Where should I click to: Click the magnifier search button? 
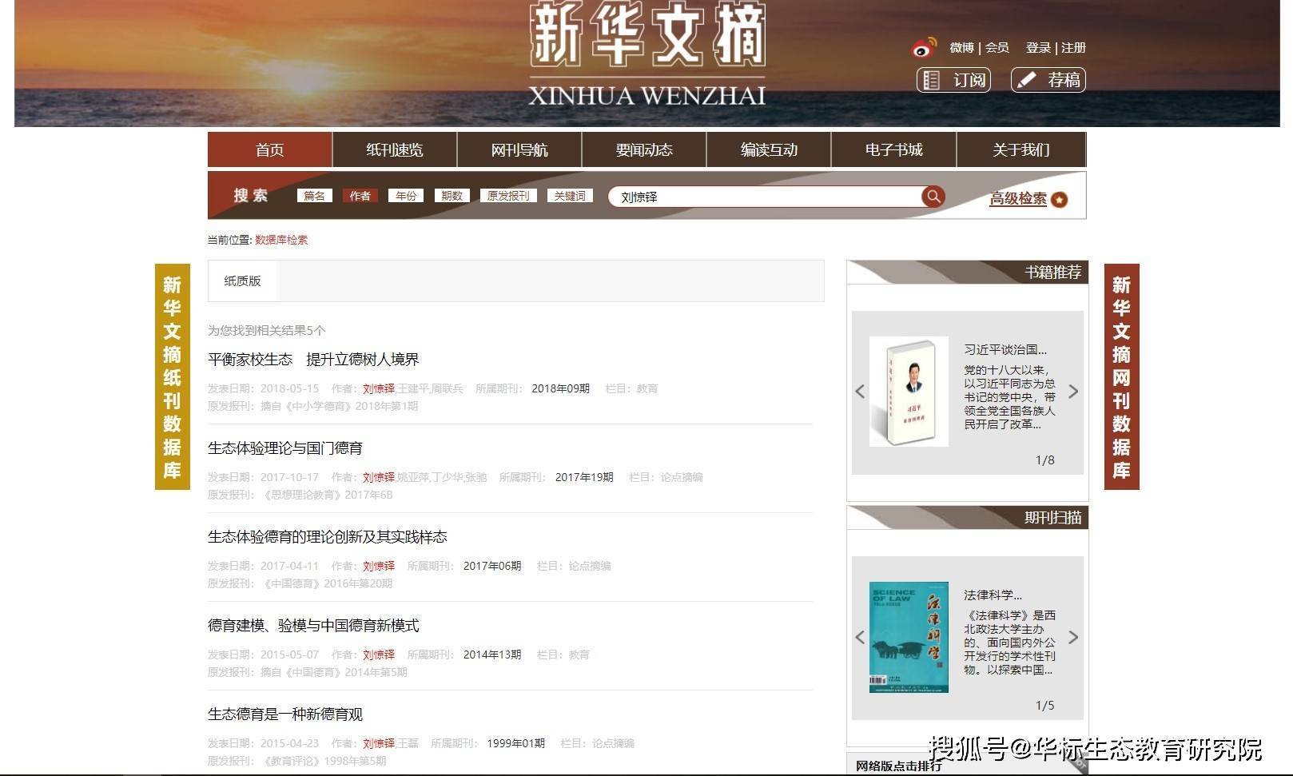933,197
